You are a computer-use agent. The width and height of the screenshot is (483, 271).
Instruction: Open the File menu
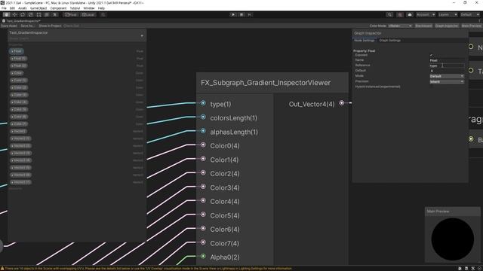point(4,8)
